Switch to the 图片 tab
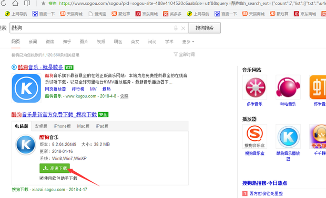Screen dimensions: 326x198 point(84,41)
